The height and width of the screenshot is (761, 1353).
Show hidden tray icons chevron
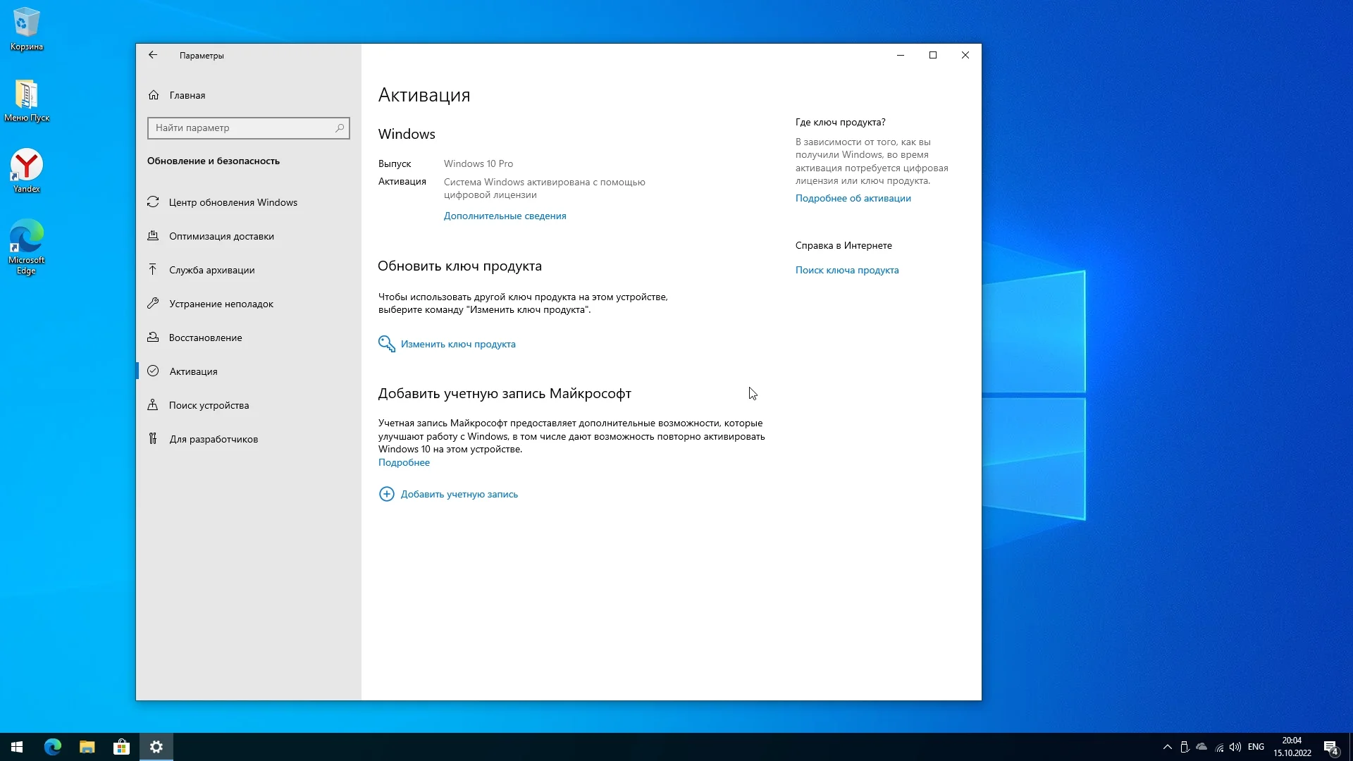point(1167,747)
